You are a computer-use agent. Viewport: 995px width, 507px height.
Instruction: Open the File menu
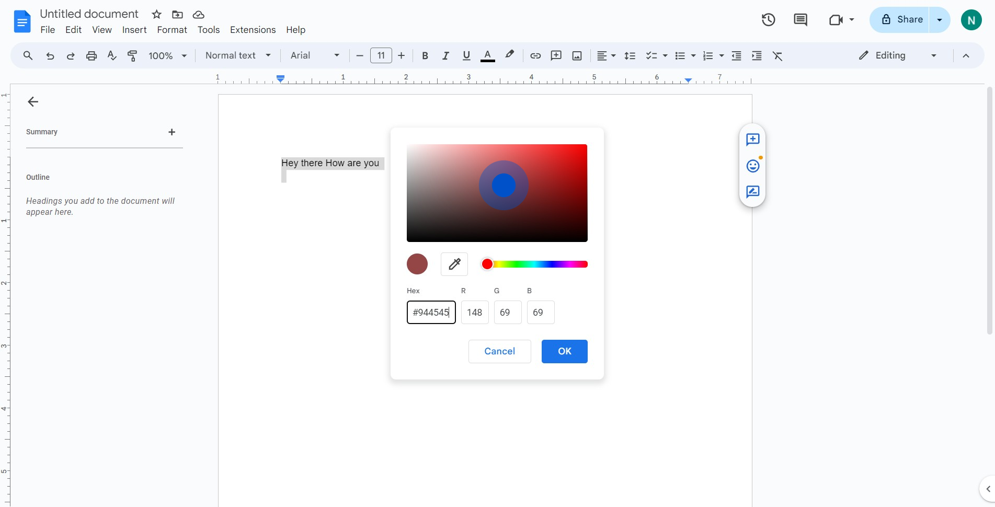48,30
